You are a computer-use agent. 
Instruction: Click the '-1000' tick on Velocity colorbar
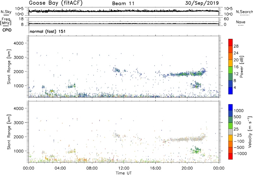click(240, 154)
